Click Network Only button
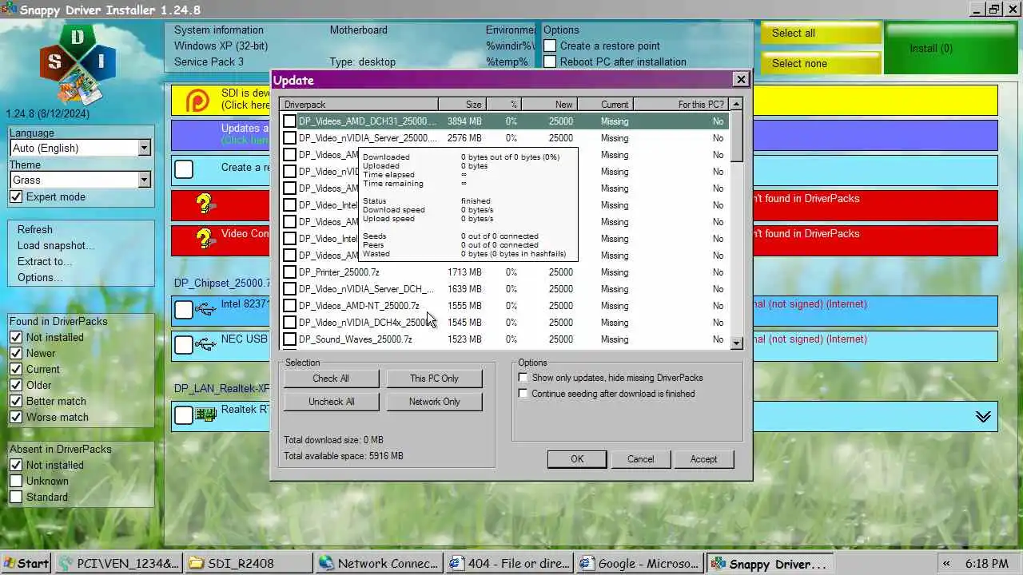The height and width of the screenshot is (575, 1023). pos(434,402)
